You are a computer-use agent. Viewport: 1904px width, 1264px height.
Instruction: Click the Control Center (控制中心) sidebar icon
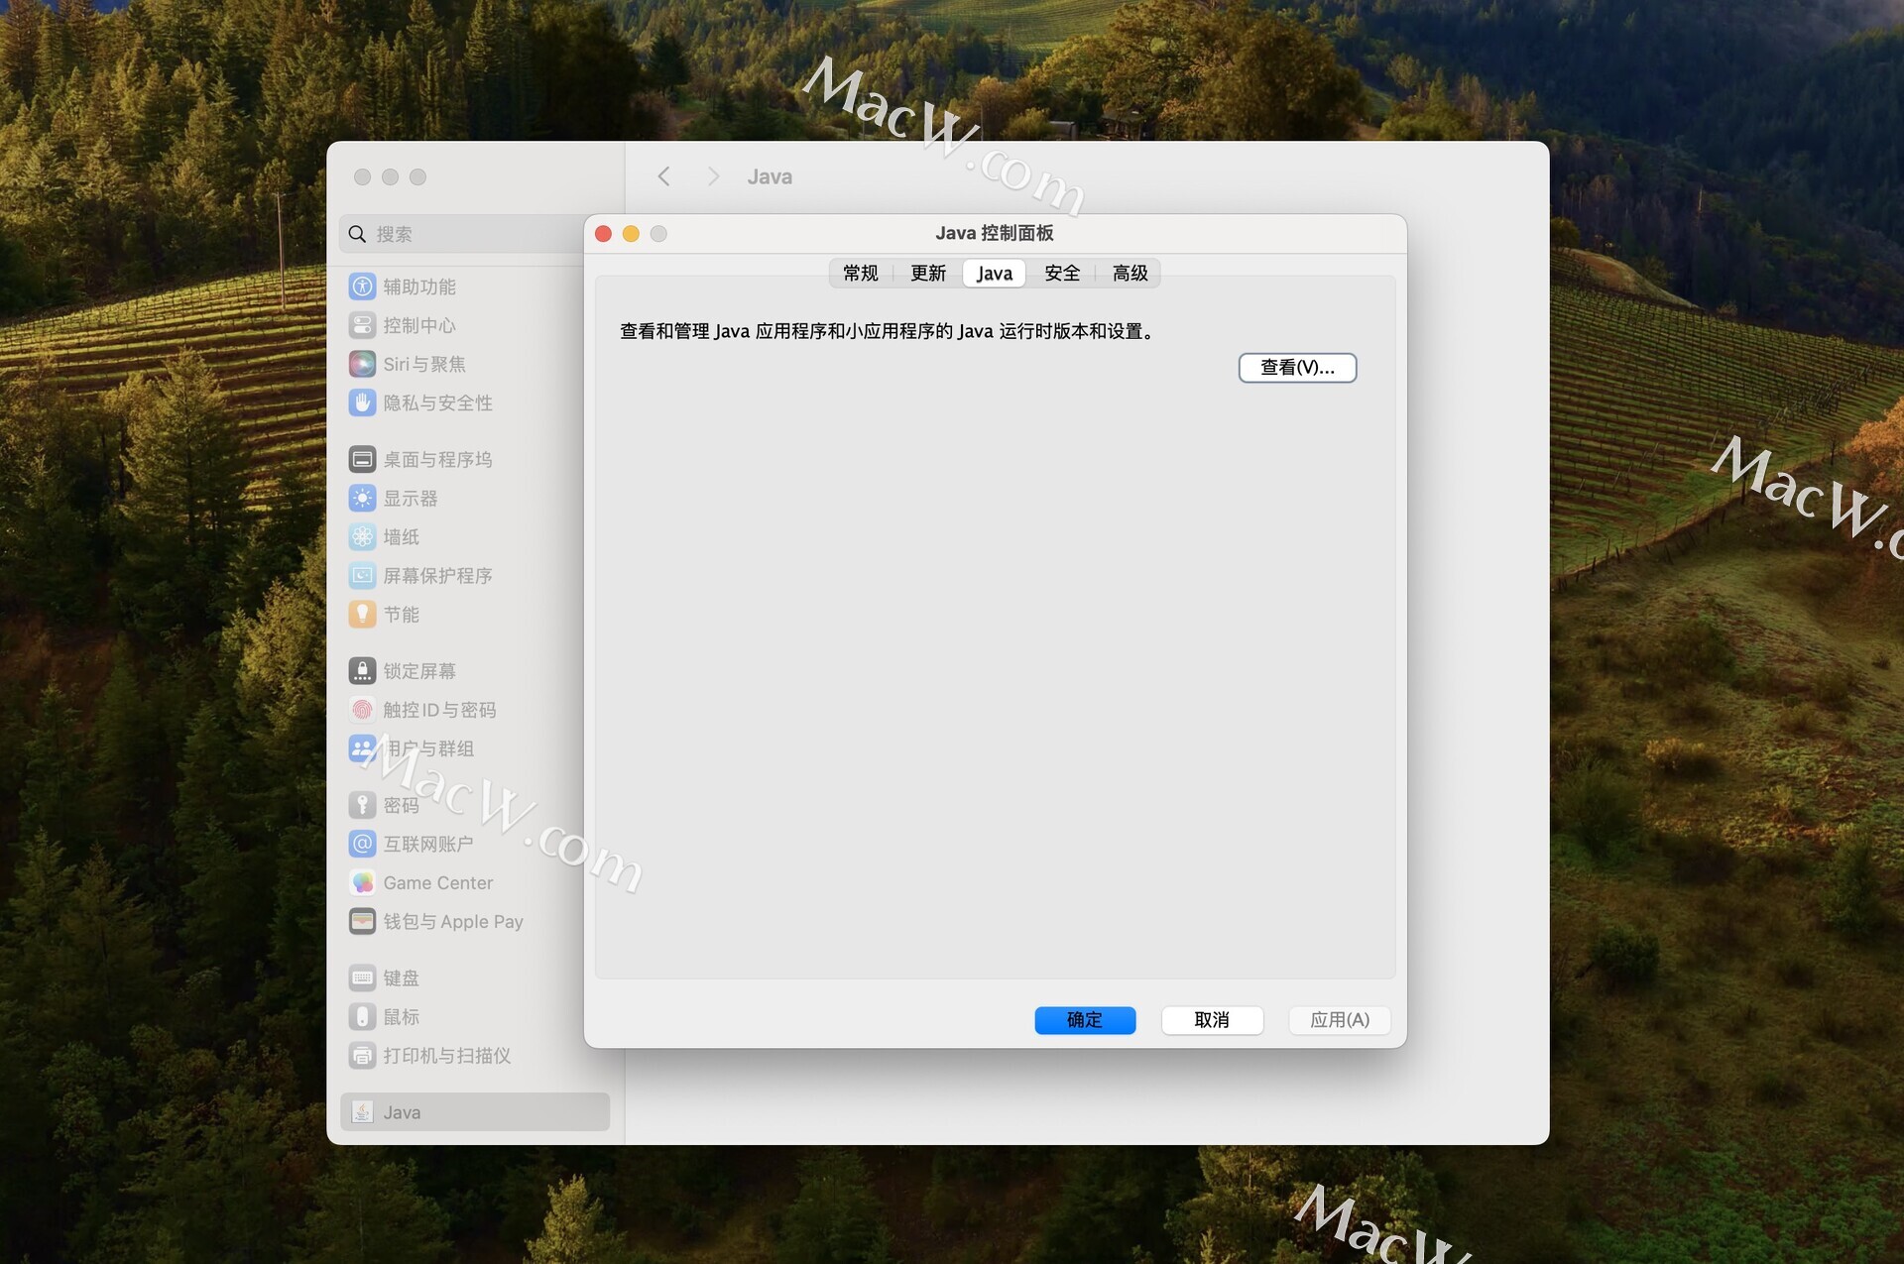point(362,325)
